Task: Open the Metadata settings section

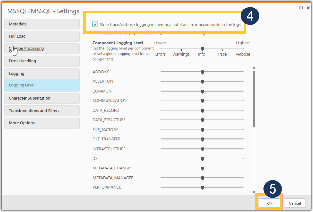Action: 41,24
